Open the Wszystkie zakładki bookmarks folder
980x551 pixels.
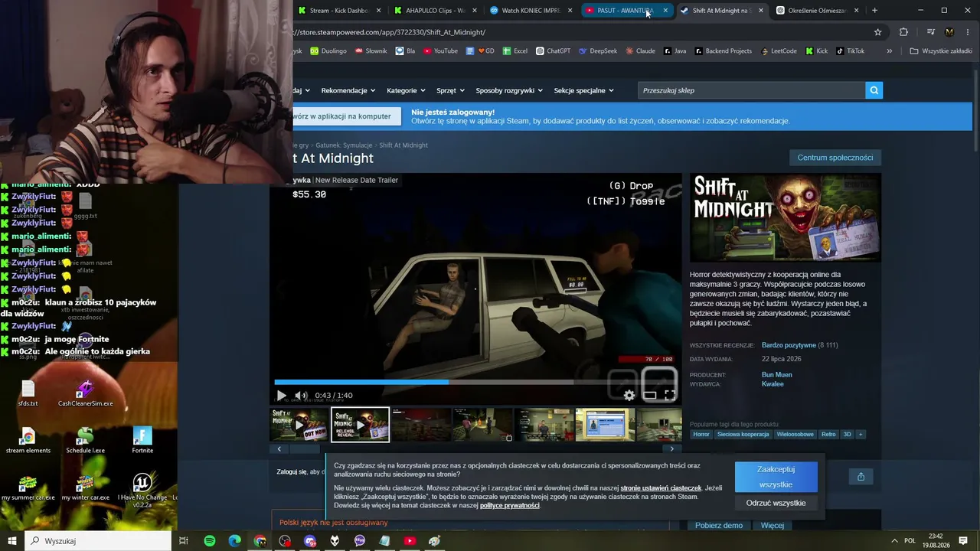point(941,51)
